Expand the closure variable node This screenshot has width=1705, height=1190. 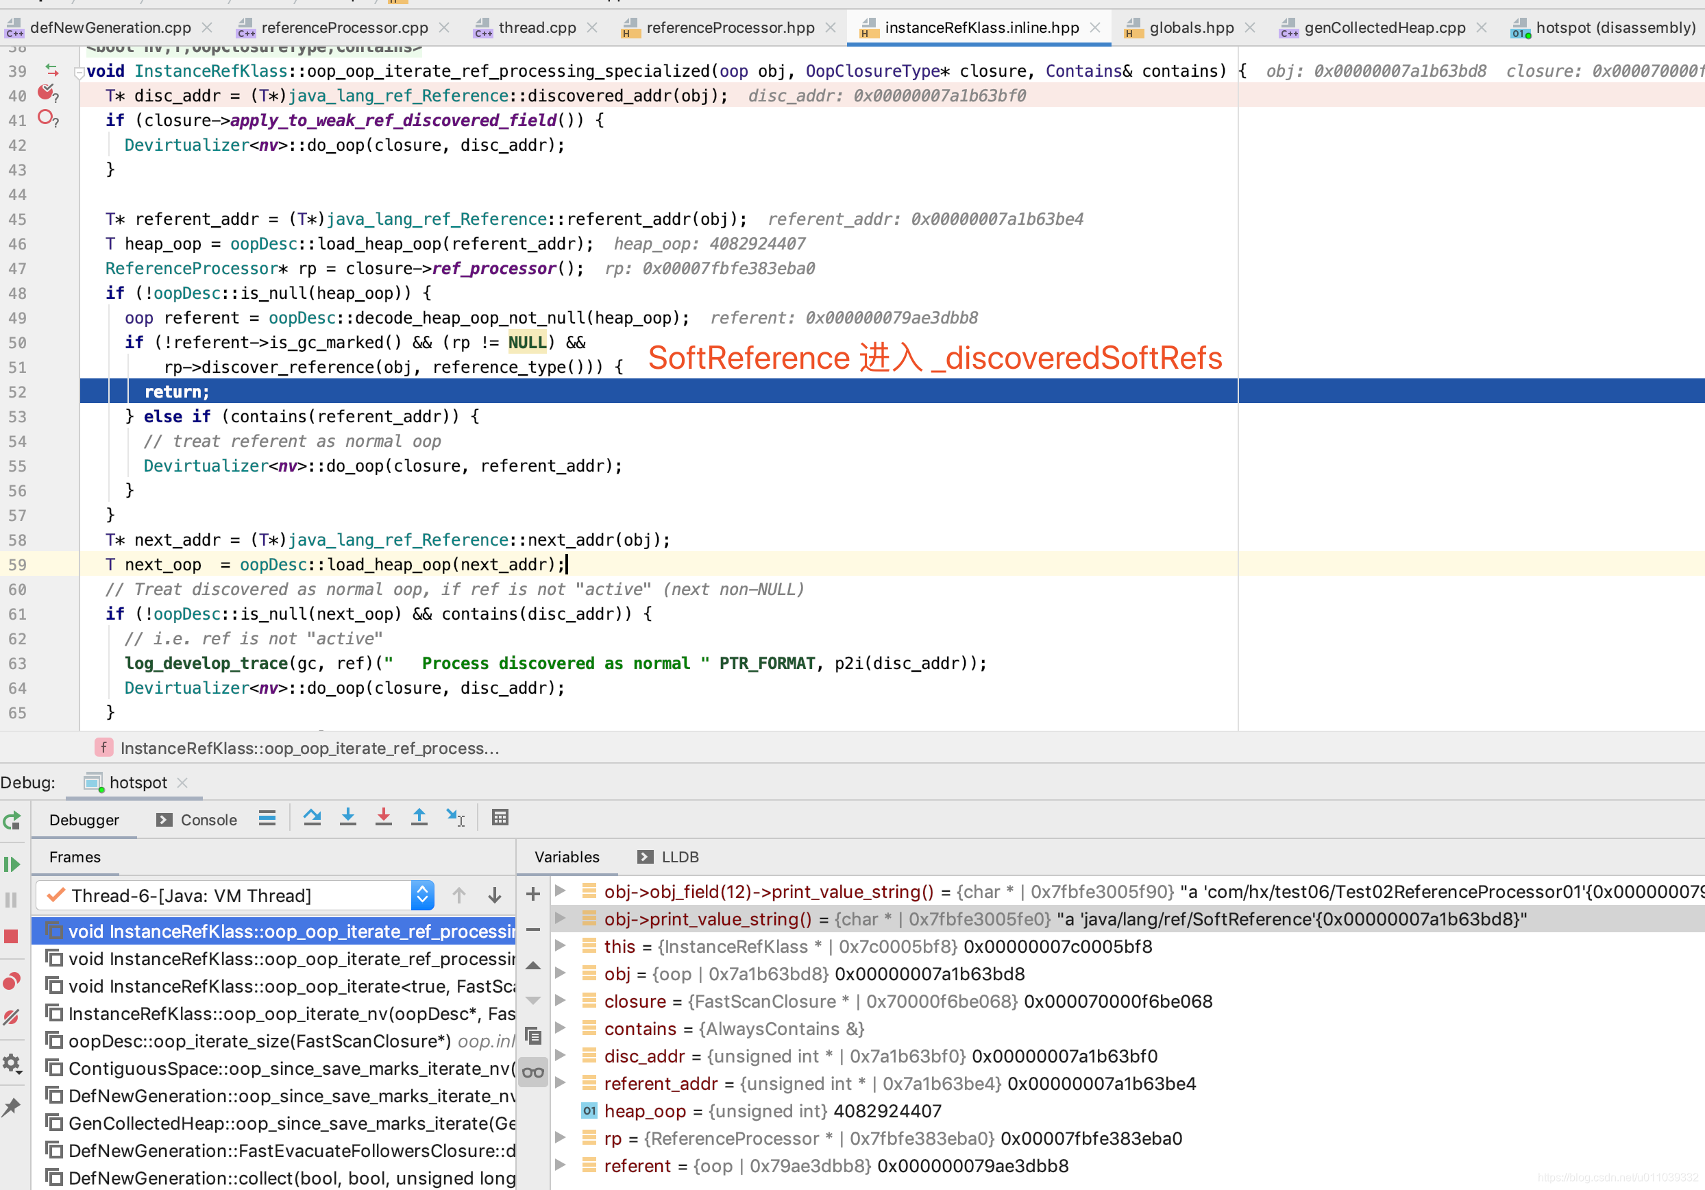pos(561,1001)
